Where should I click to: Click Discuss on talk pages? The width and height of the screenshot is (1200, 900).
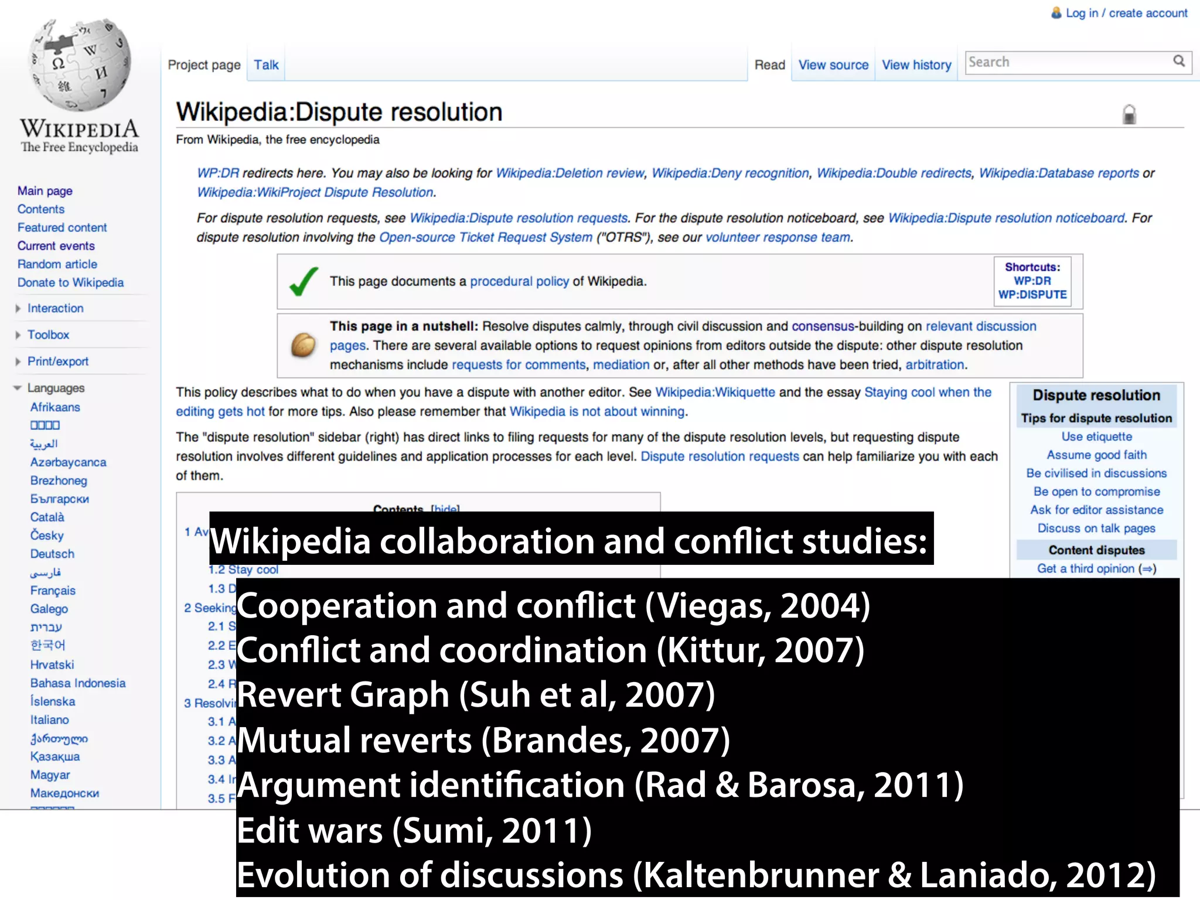[1096, 529]
